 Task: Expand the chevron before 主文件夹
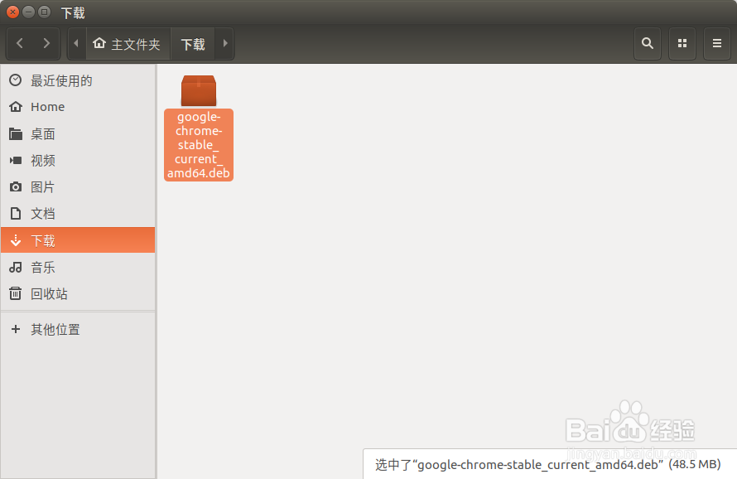point(75,43)
